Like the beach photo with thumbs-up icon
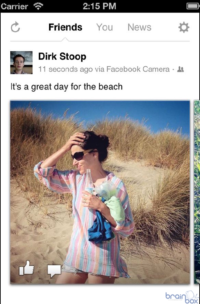This screenshot has height=304, width=200. 27,268
